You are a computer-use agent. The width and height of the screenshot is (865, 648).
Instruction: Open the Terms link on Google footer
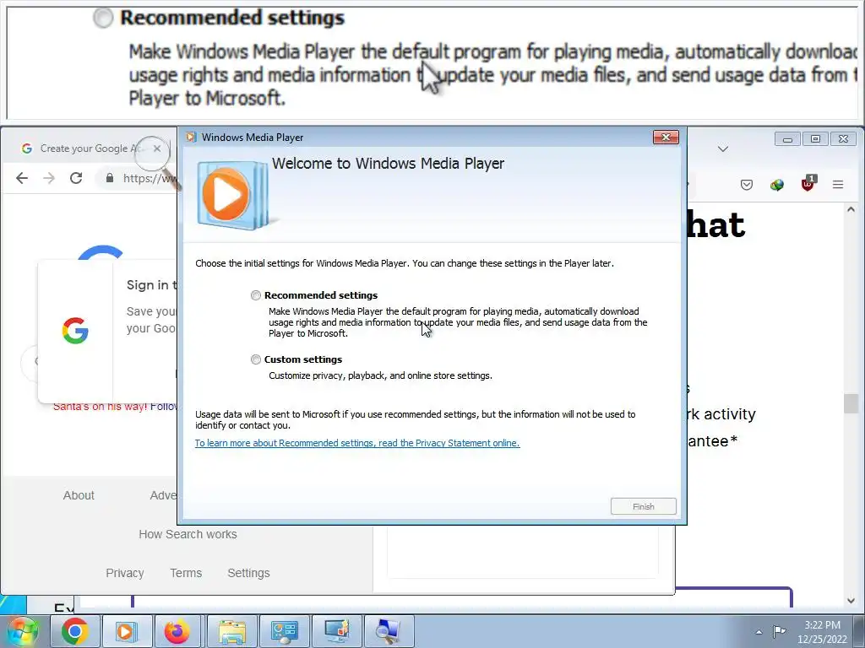186,573
